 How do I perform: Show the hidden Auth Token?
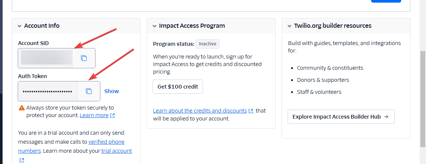(x=111, y=91)
